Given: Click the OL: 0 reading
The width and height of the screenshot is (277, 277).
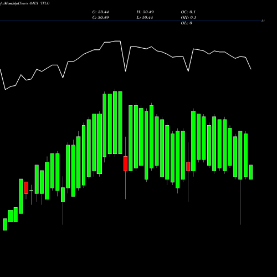Looking at the screenshot, I should pos(186,23).
